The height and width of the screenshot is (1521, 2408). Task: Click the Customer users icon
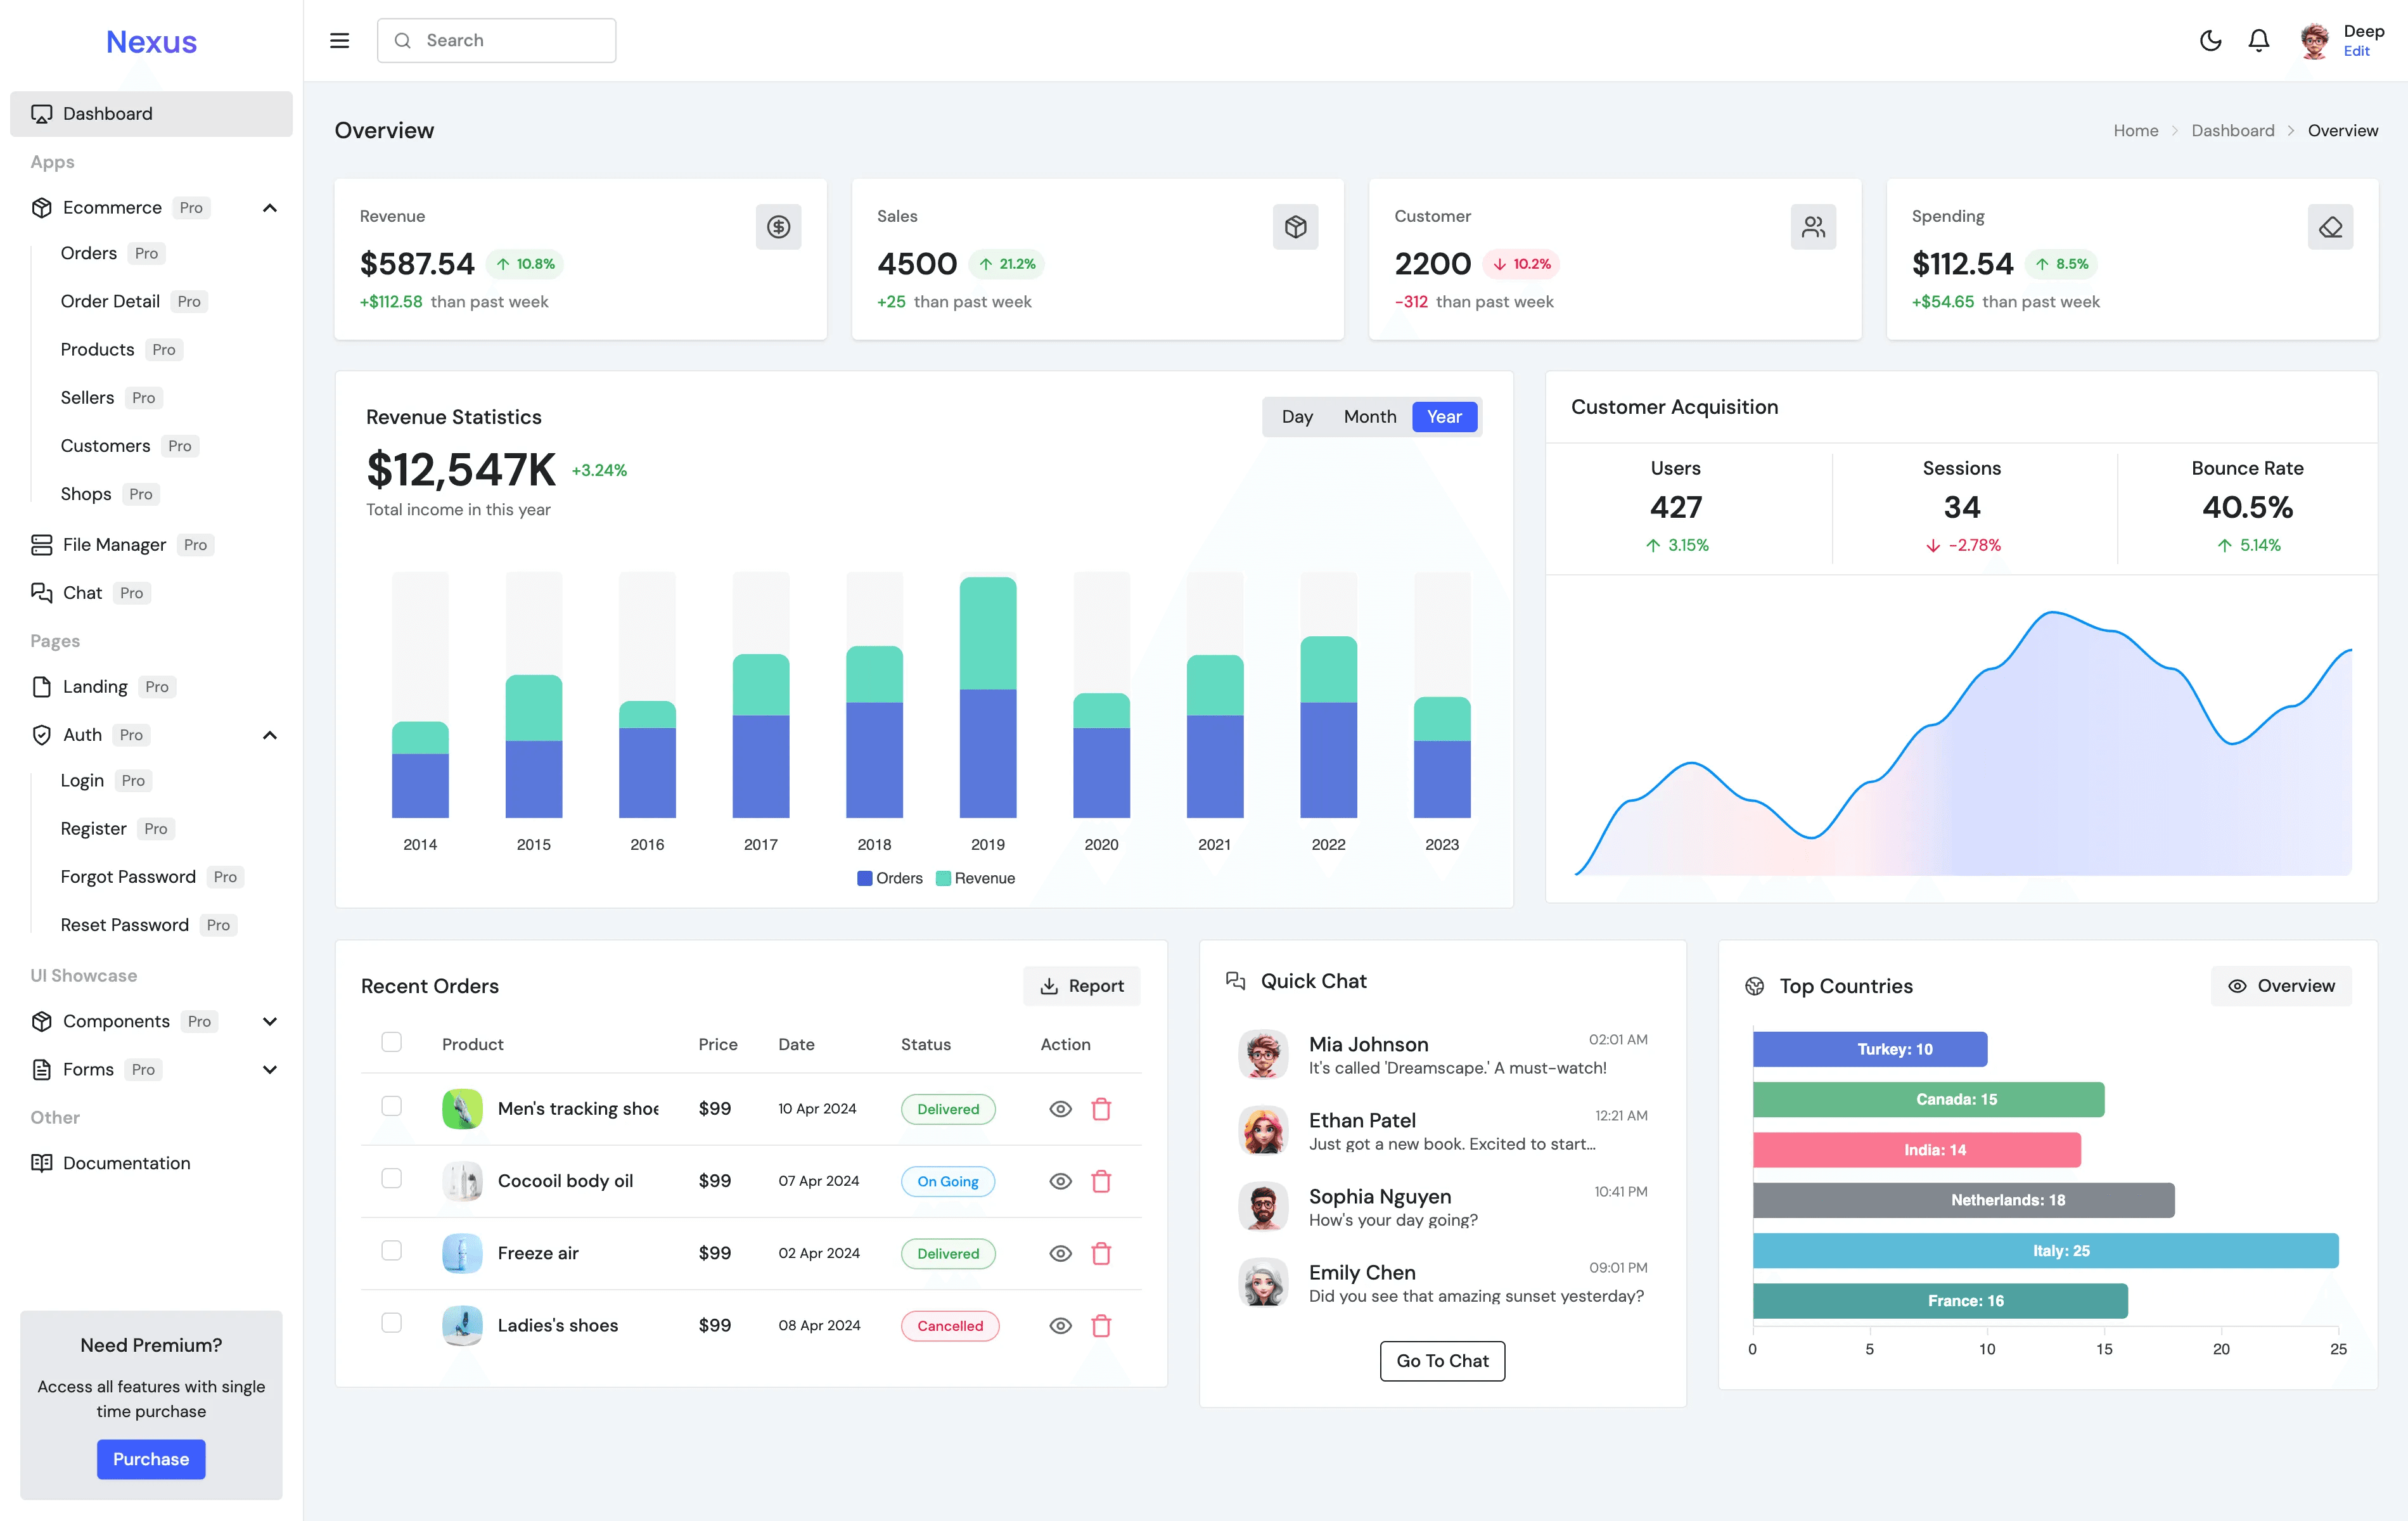1813,227
